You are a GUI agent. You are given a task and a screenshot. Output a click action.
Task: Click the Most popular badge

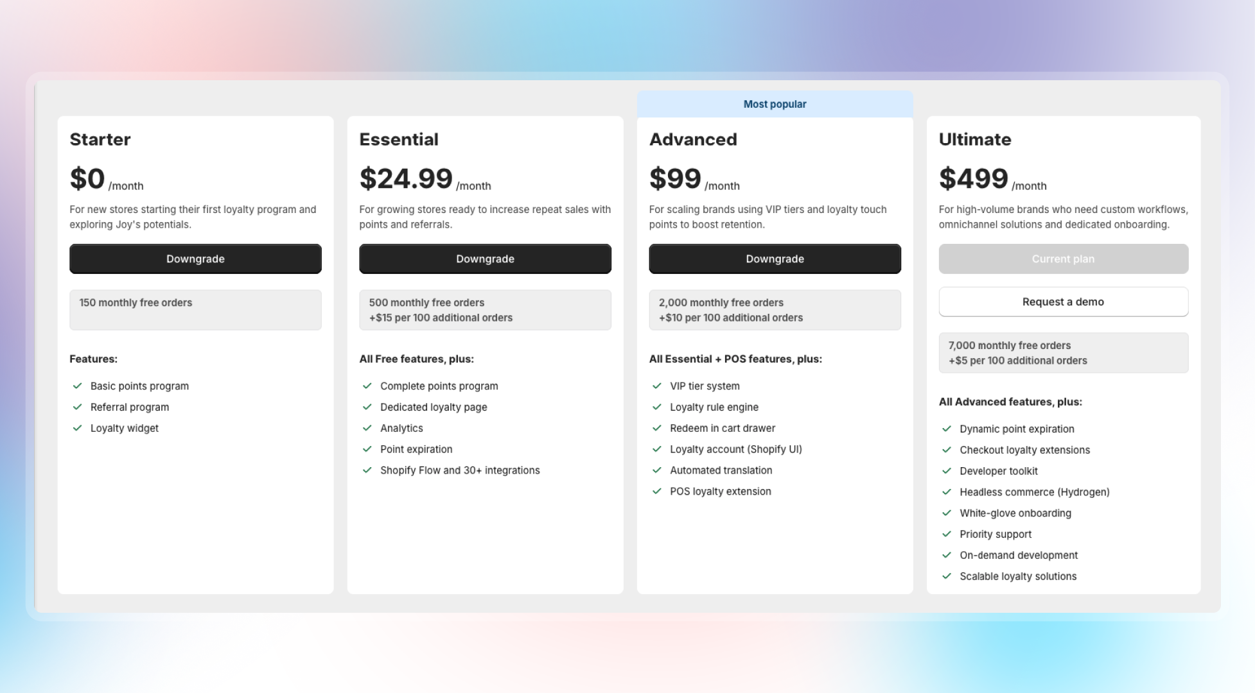point(775,104)
